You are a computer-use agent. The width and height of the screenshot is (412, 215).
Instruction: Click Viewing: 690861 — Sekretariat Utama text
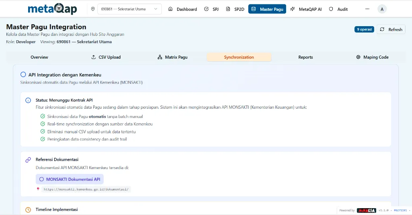76,42
